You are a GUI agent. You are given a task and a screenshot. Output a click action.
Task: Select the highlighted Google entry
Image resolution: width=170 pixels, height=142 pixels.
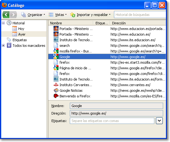point(107,57)
